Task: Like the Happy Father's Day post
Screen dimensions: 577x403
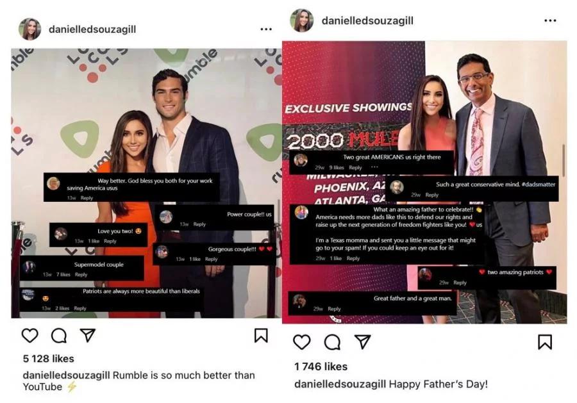Action: (302, 342)
